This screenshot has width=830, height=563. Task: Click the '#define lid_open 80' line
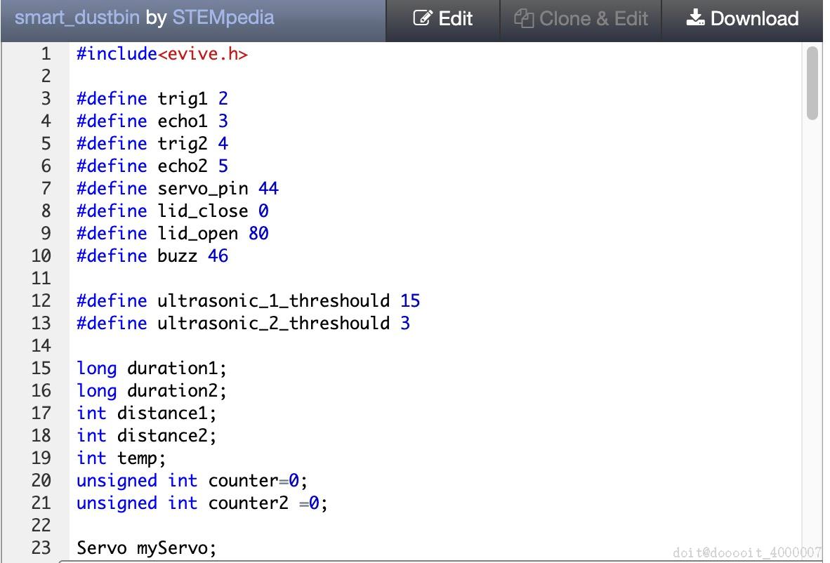click(173, 233)
